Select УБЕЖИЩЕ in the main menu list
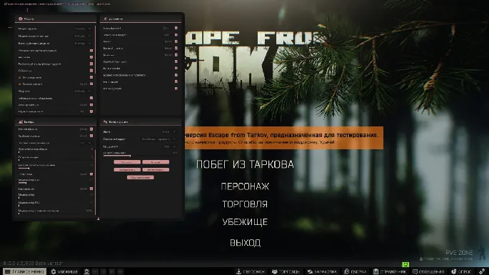489x275 pixels. pyautogui.click(x=245, y=222)
